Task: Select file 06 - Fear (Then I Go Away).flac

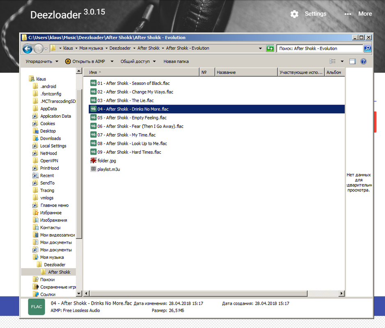Action: [x=140, y=126]
